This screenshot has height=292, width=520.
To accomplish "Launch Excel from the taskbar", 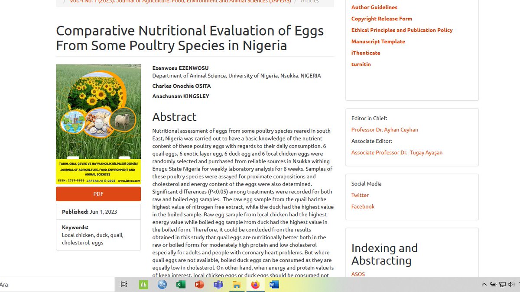I will (181, 284).
